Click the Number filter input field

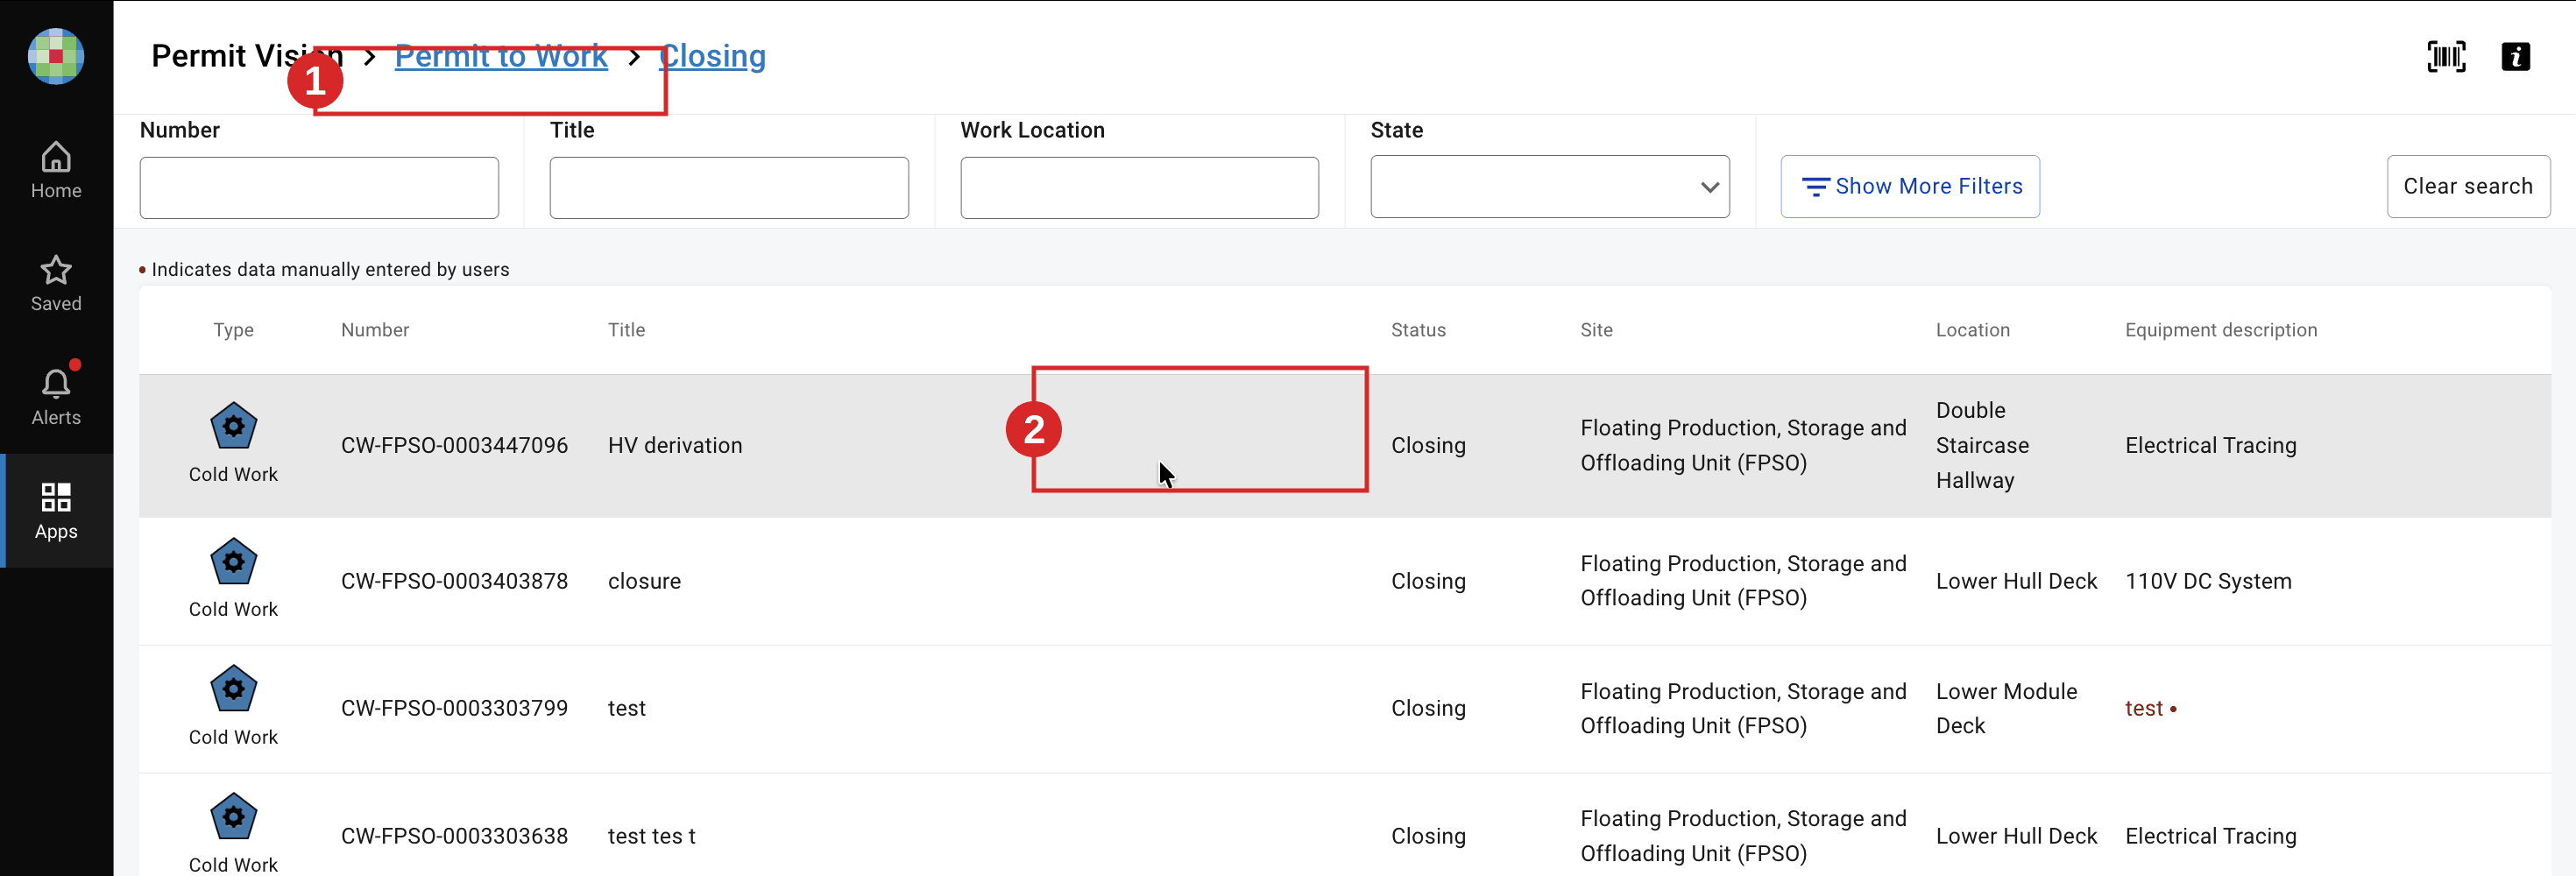coord(319,187)
